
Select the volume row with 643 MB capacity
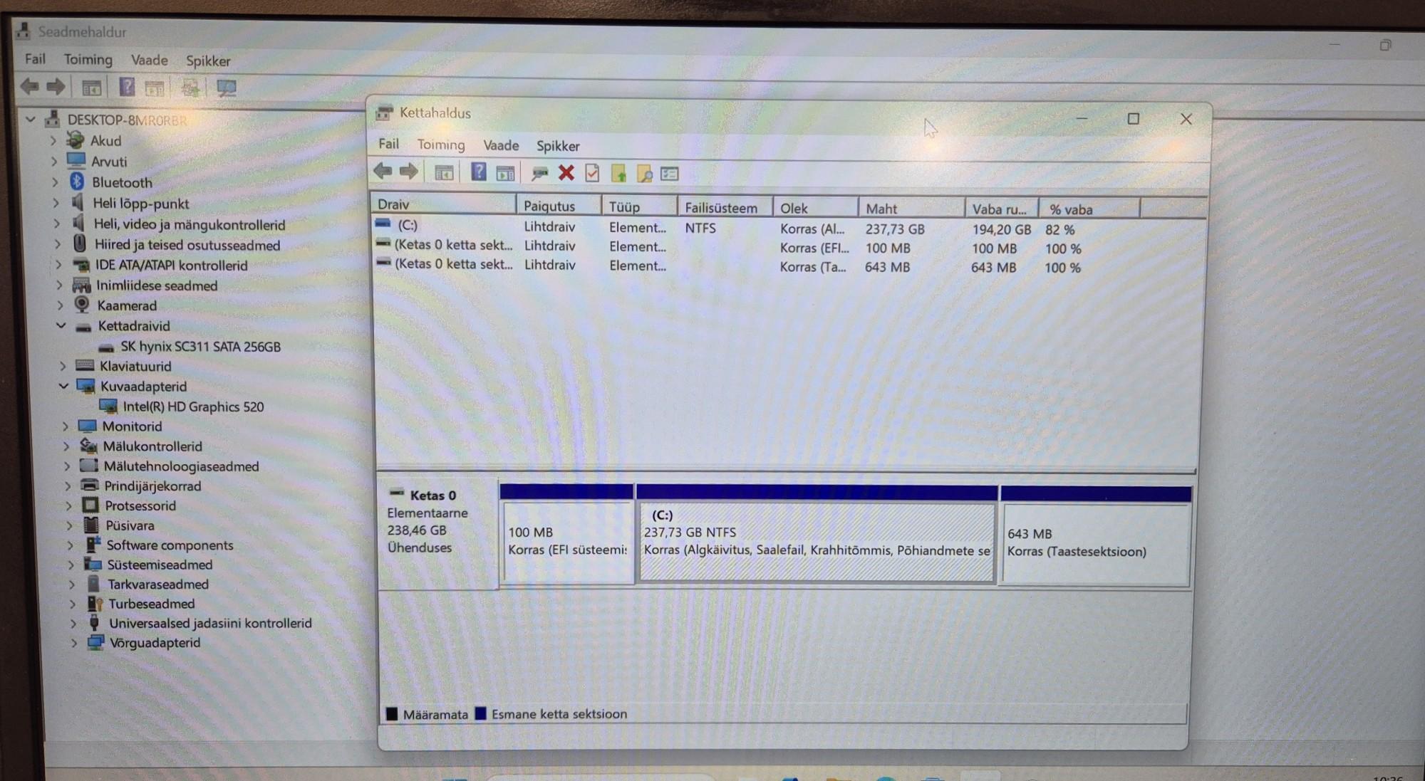coord(730,266)
